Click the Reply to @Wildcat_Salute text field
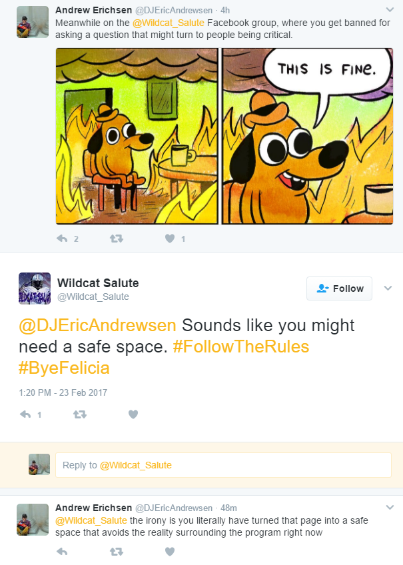The width and height of the screenshot is (403, 565). coord(223,465)
